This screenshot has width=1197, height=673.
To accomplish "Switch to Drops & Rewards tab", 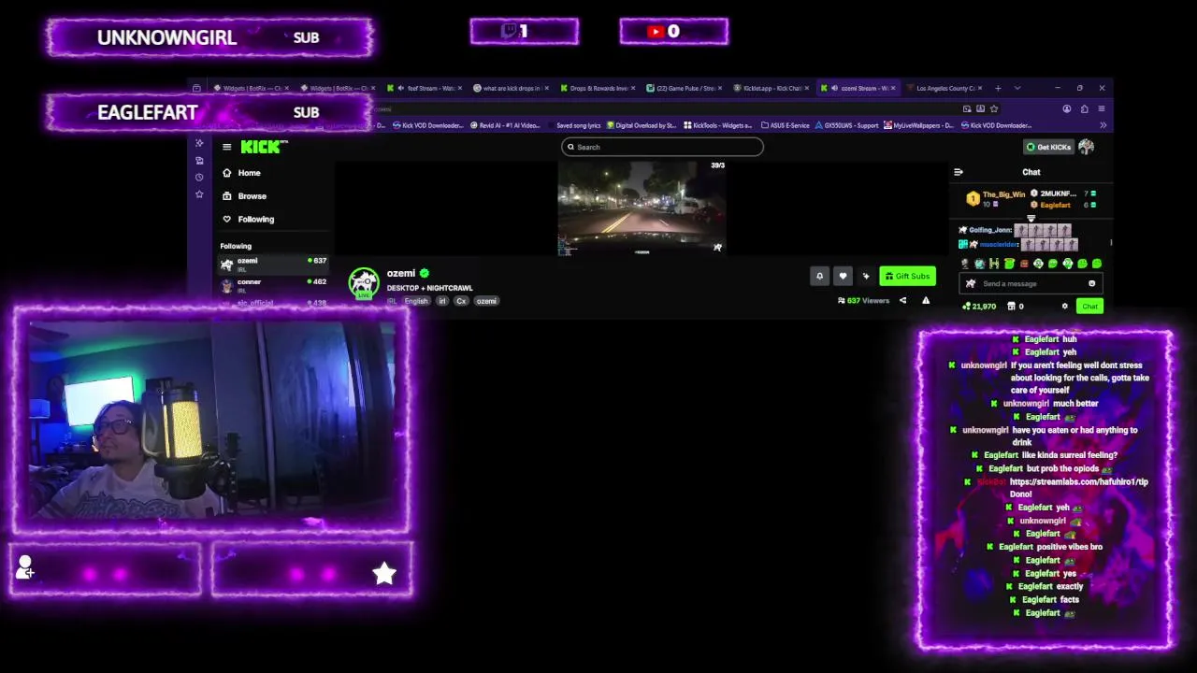I will pos(598,88).
